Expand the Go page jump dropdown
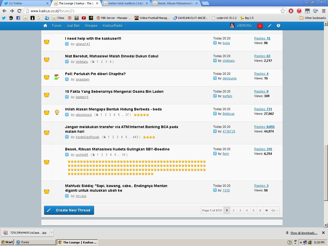The width and height of the screenshot is (328, 246). tap(275, 210)
